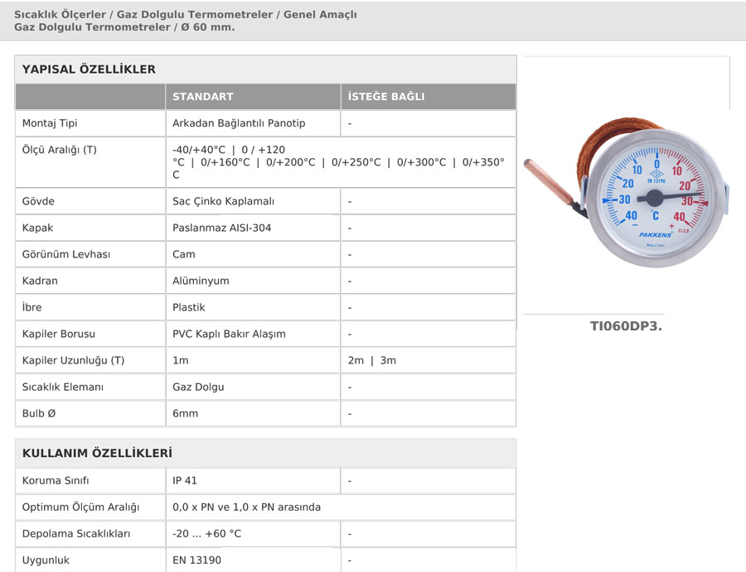746x572 pixels.
Task: Click the 'İbre' row label
Action: pos(31,307)
